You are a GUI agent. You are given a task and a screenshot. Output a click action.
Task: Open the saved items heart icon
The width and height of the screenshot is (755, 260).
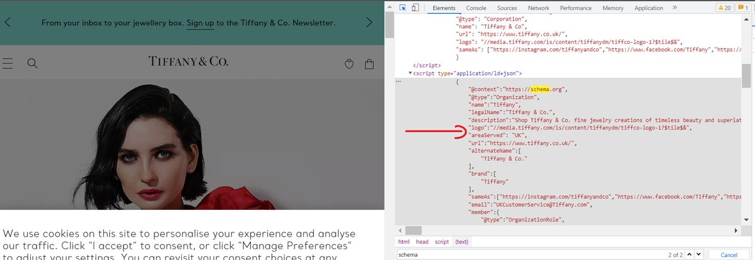click(x=349, y=63)
